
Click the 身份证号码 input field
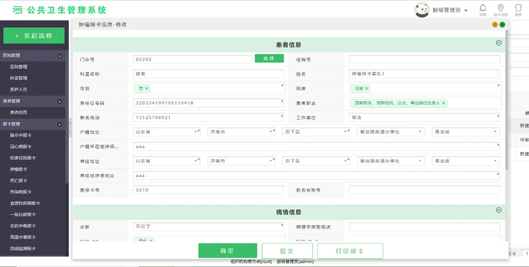pyautogui.click(x=208, y=103)
